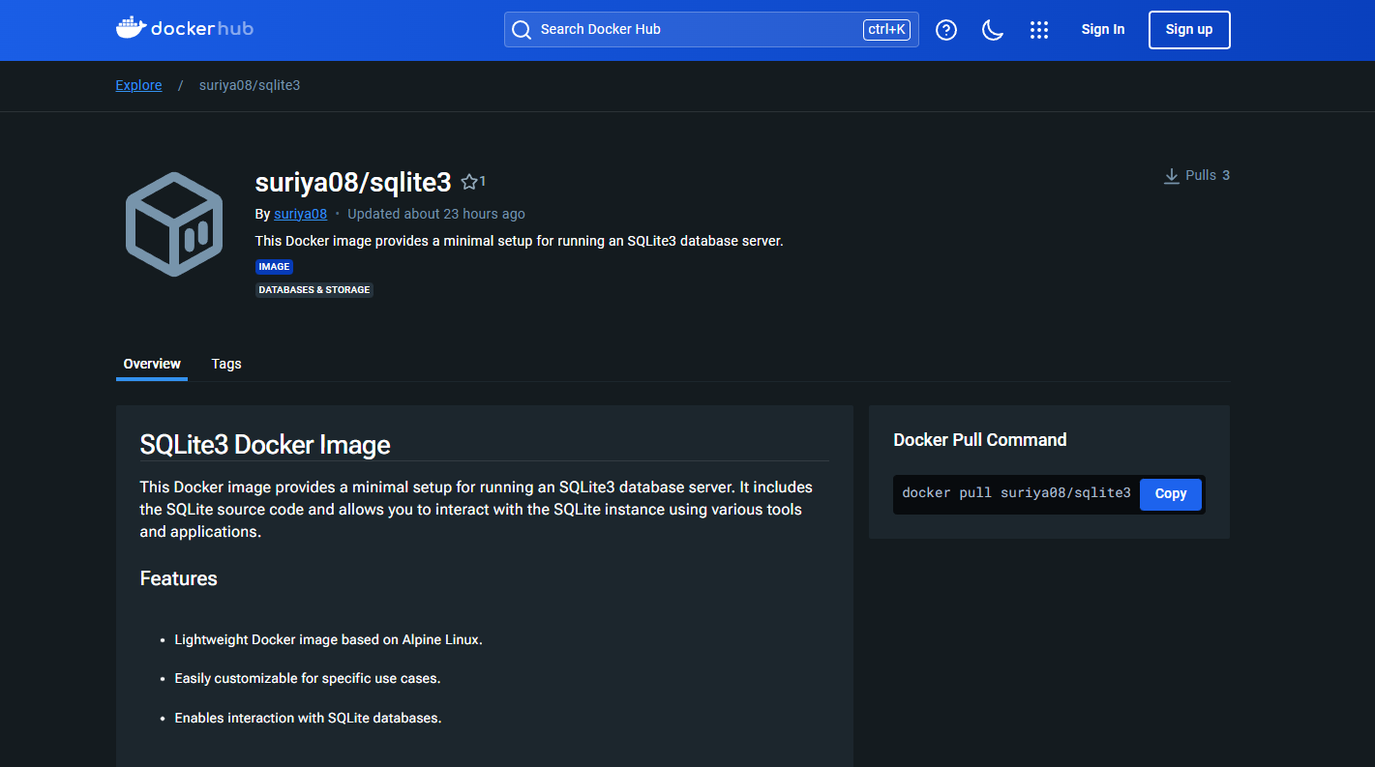The width and height of the screenshot is (1375, 767).
Task: Click suriya08/sqlite3 breadcrumb text
Action: click(x=250, y=85)
